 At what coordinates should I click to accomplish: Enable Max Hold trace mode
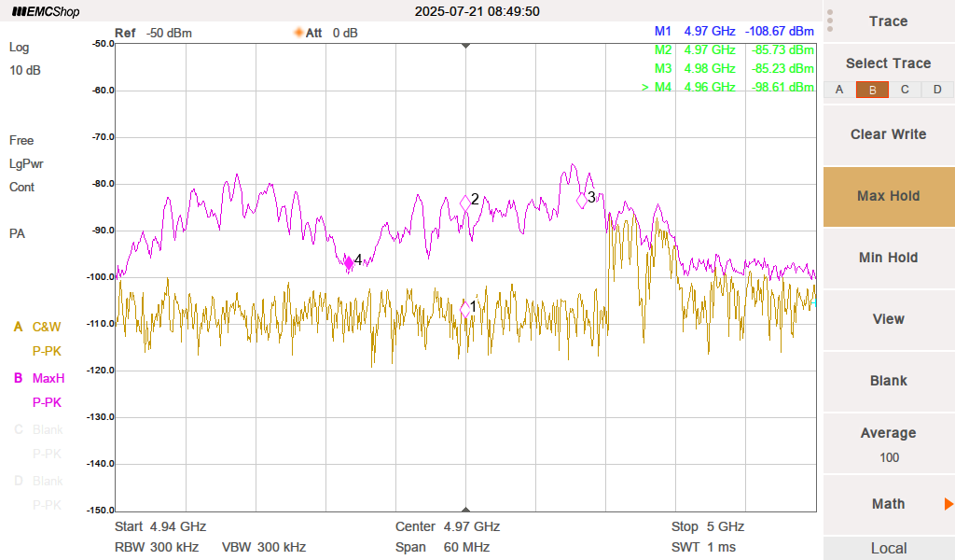click(x=888, y=196)
